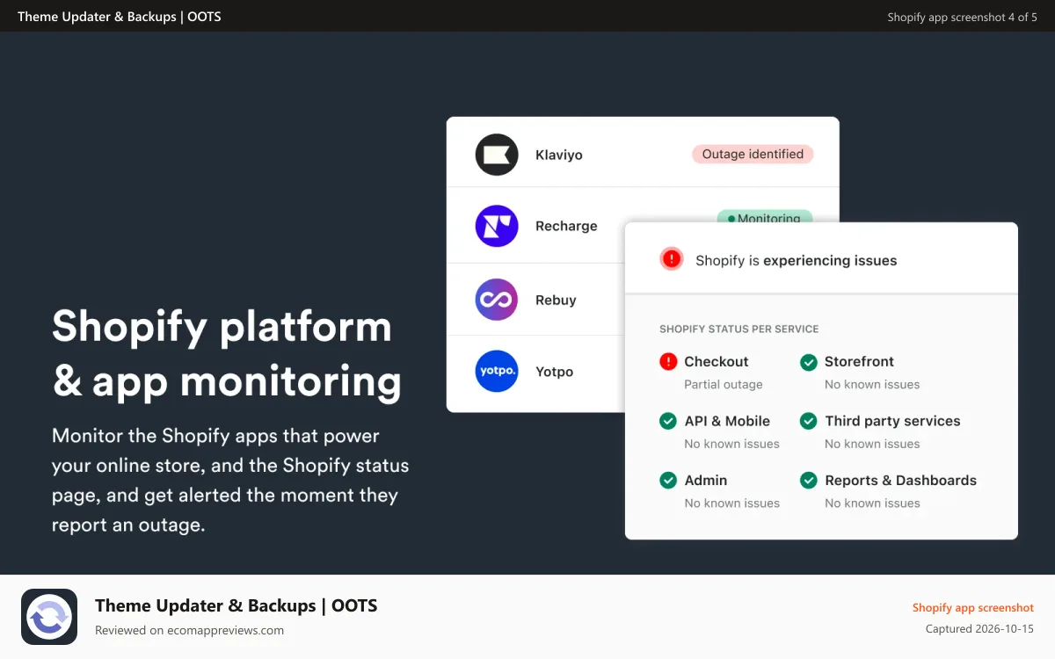
Task: Click No known issues under Storefront
Action: tap(872, 384)
